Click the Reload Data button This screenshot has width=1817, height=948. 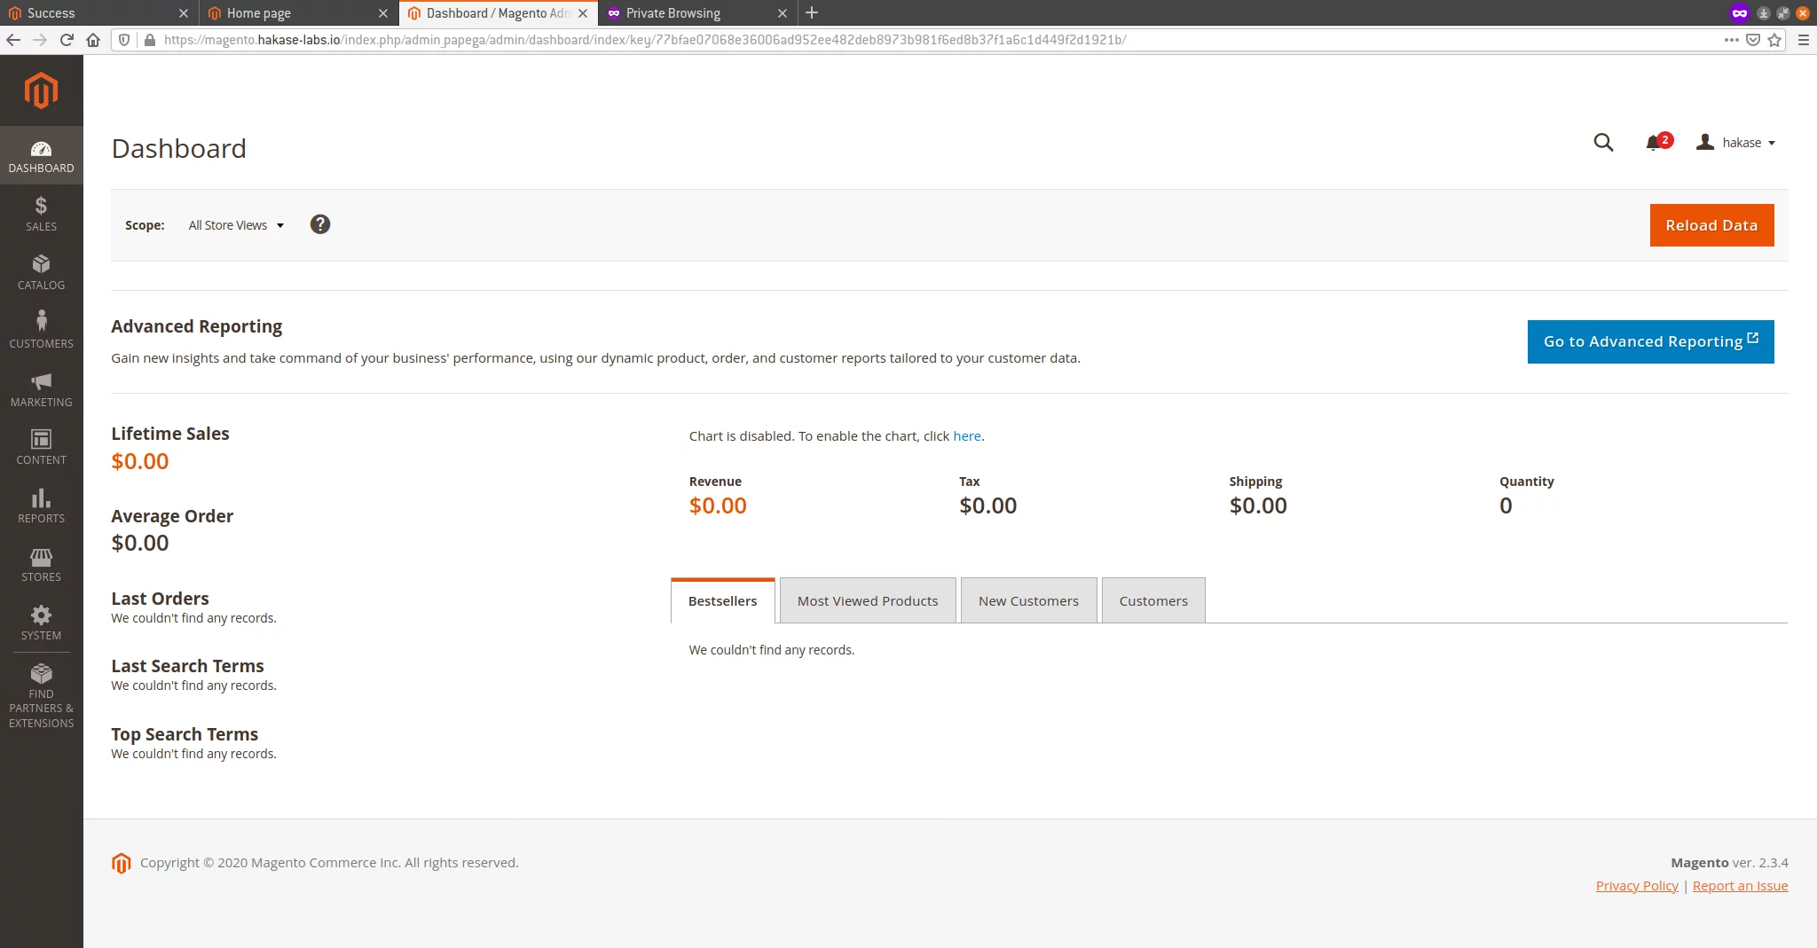click(1711, 225)
